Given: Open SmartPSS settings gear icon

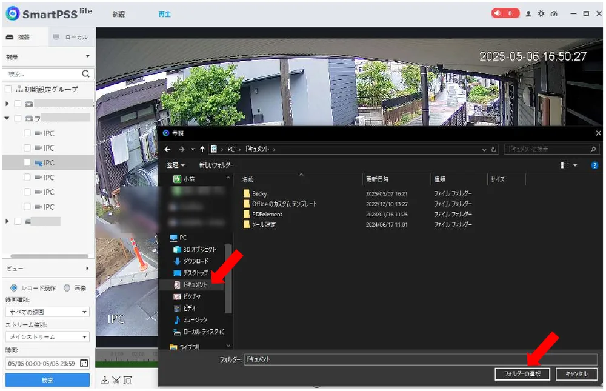Looking at the screenshot, I should [x=541, y=13].
